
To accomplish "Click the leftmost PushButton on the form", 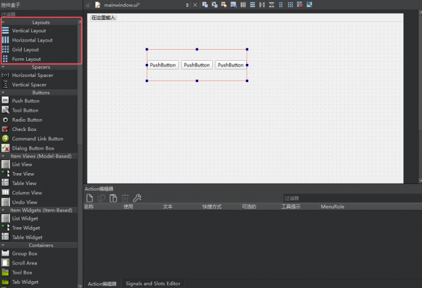I will pos(163,65).
